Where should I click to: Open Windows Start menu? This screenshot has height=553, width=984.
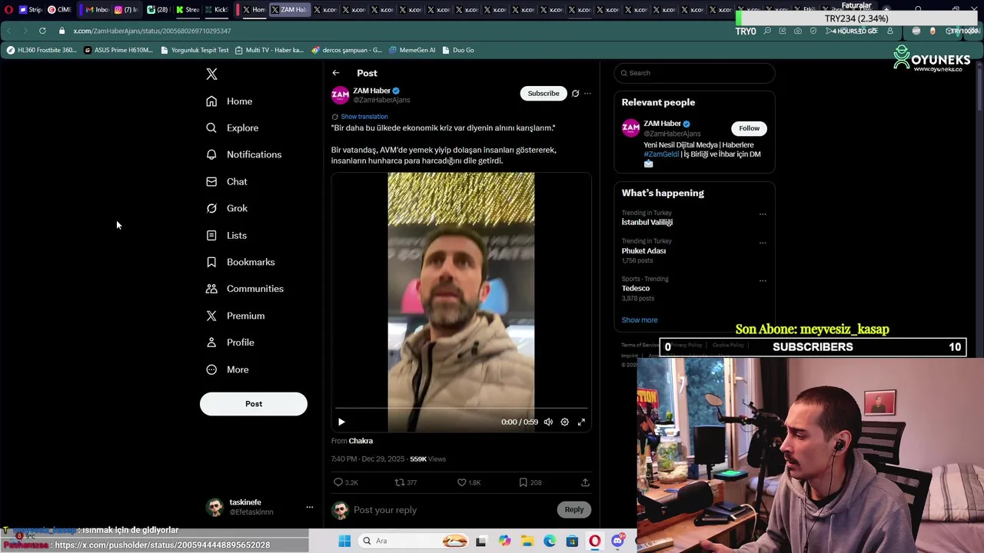344,541
